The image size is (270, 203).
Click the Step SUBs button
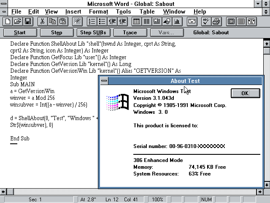(93, 33)
